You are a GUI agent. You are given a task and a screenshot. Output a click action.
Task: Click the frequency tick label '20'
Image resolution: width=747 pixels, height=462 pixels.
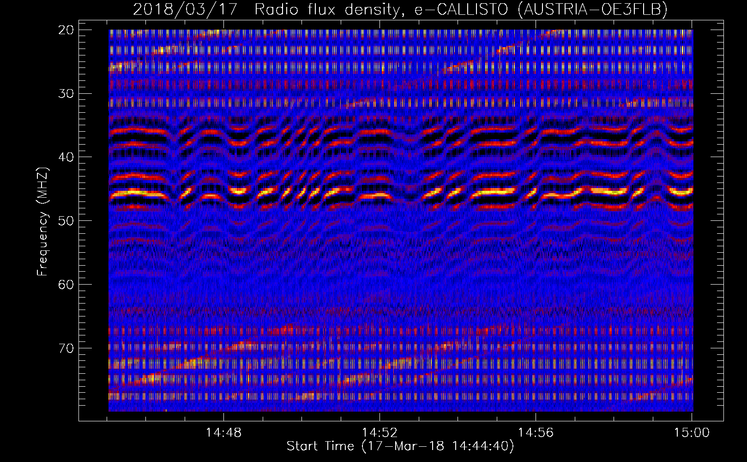(66, 30)
